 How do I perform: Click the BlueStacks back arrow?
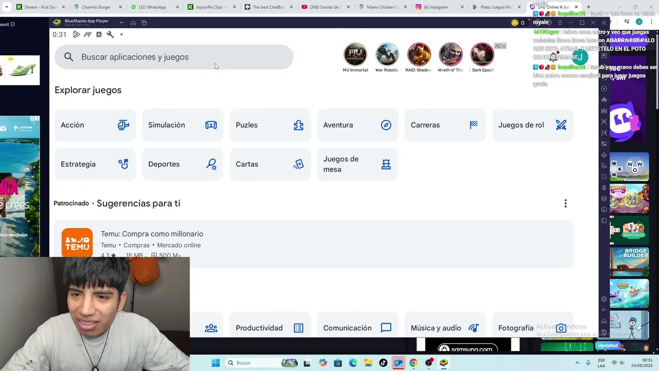pyautogui.click(x=122, y=23)
